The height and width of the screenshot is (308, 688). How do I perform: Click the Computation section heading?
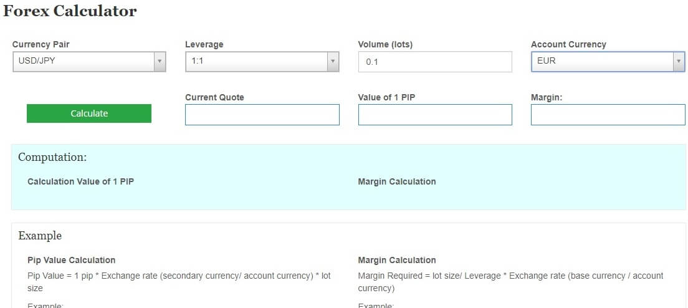pyautogui.click(x=52, y=157)
